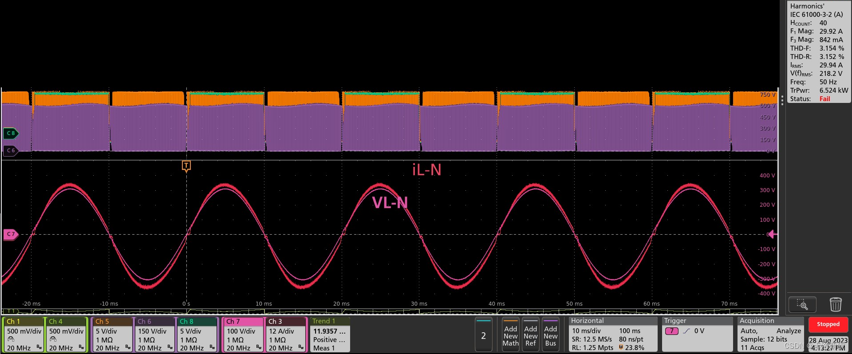Open the Horizontal settings badge

(613, 334)
